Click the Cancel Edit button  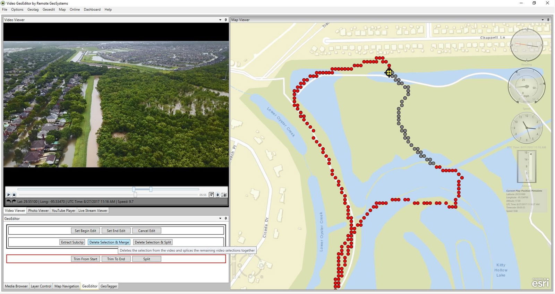pyautogui.click(x=146, y=231)
